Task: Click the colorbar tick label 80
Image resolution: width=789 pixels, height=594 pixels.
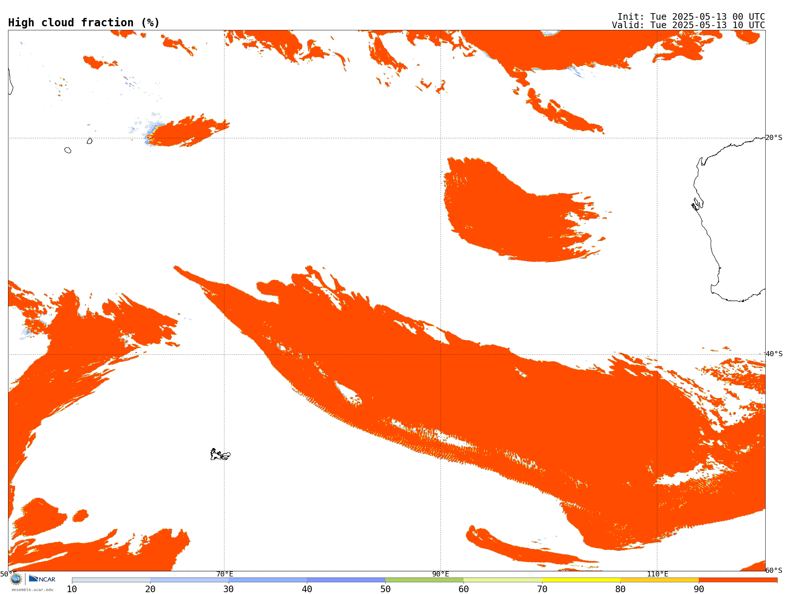Action: coord(620,589)
